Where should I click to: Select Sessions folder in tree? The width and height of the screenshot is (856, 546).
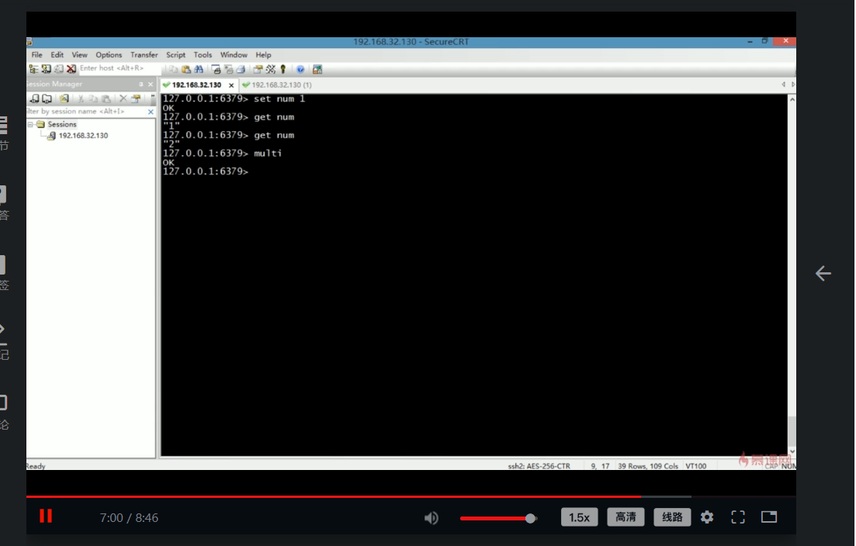61,124
